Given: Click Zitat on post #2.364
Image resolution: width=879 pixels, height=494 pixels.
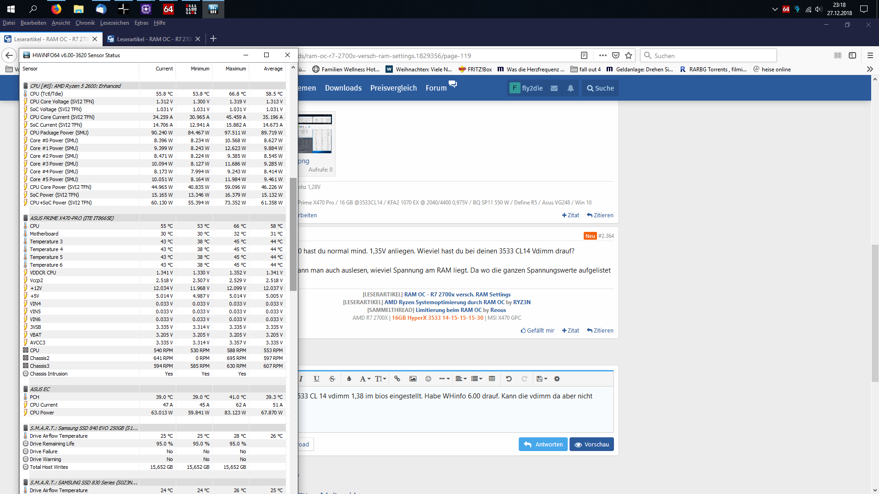Looking at the screenshot, I should (570, 331).
